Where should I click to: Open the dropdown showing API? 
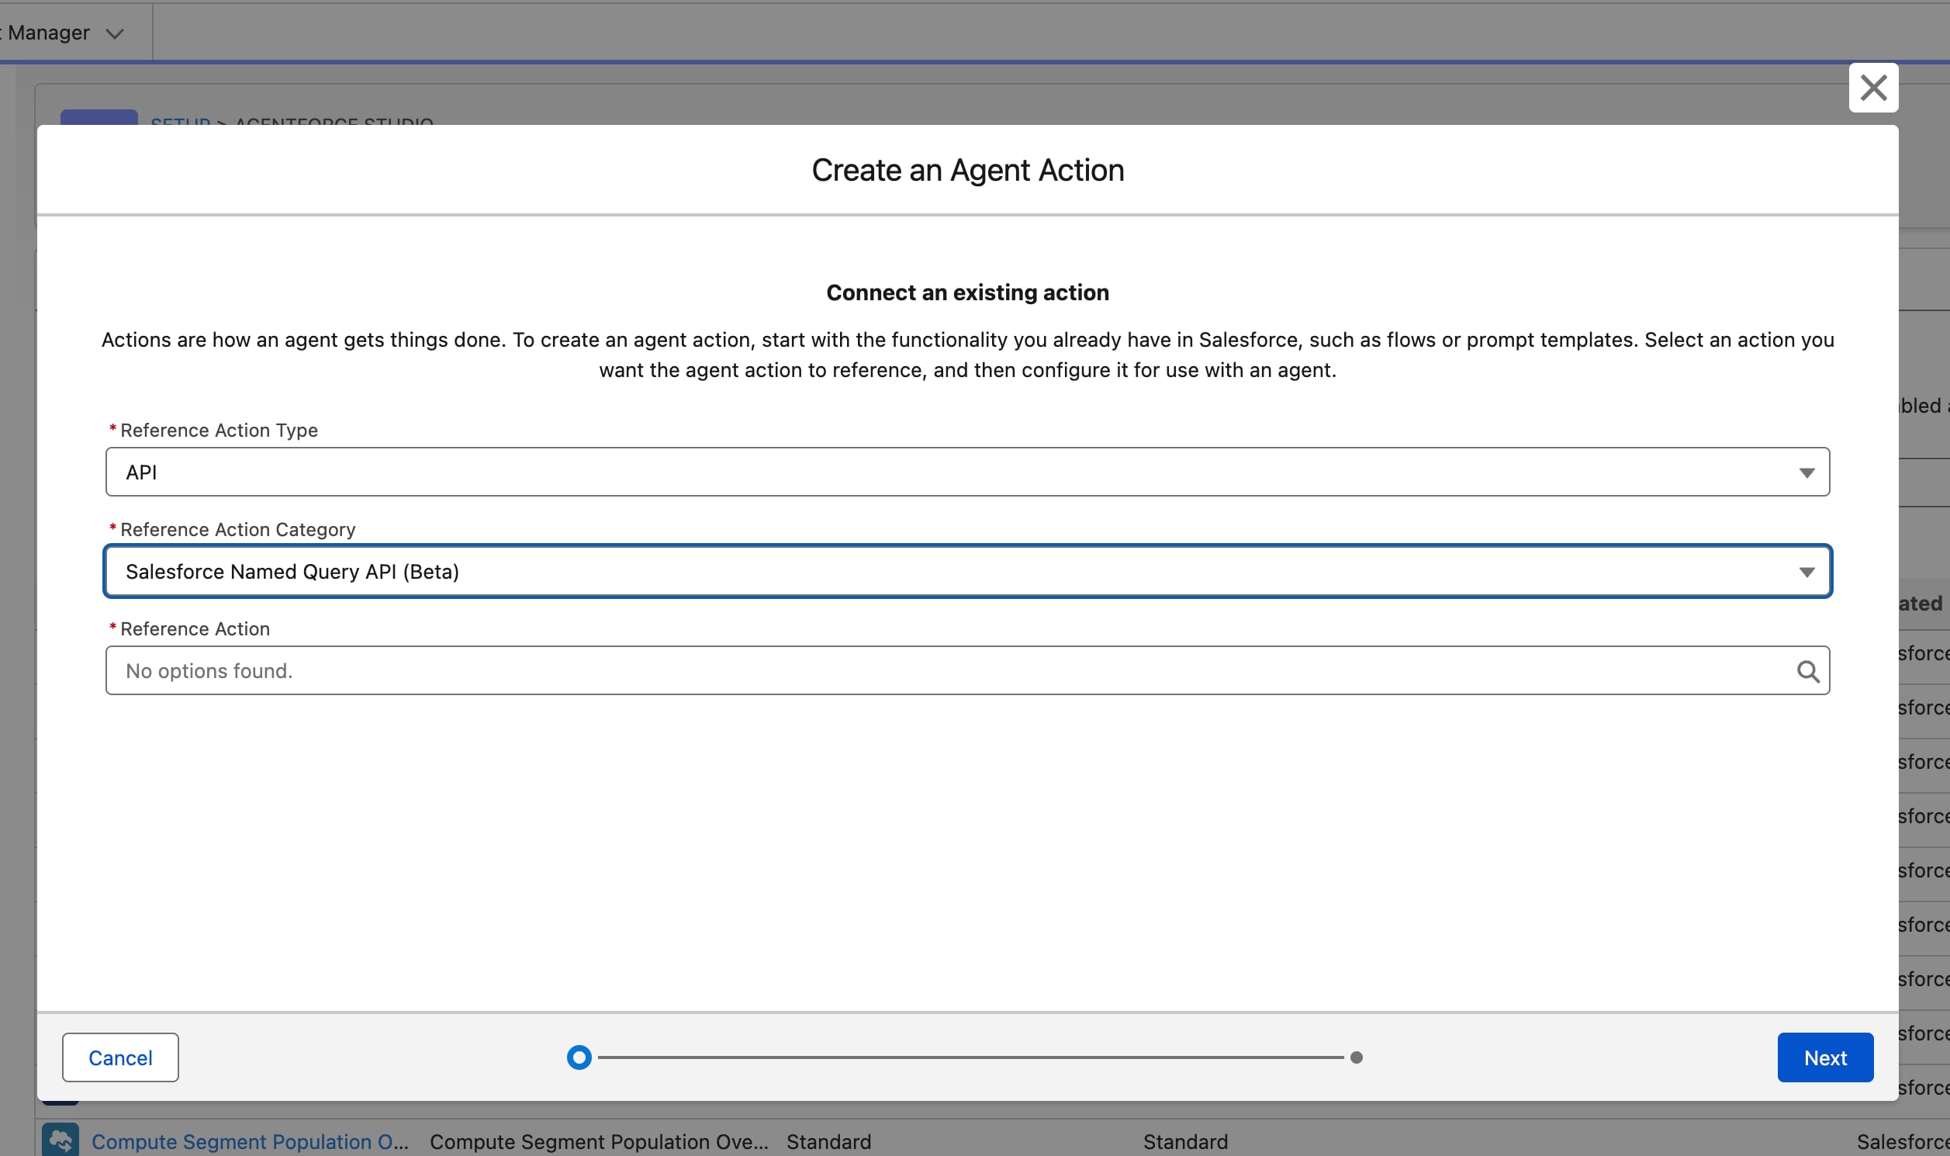[966, 472]
